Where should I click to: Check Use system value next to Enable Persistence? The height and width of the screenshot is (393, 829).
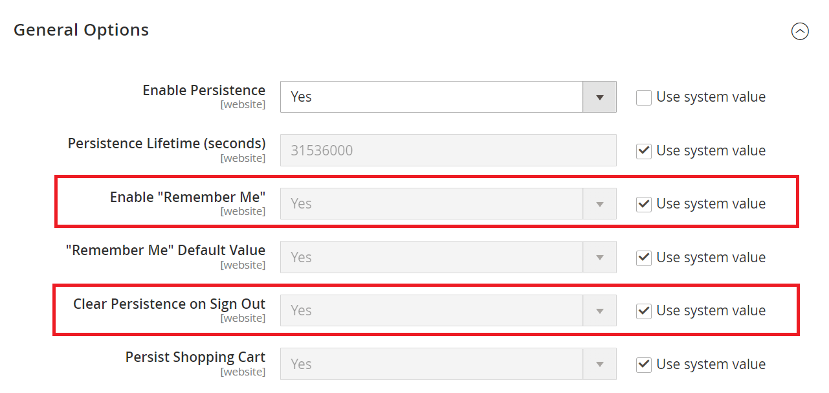click(644, 97)
